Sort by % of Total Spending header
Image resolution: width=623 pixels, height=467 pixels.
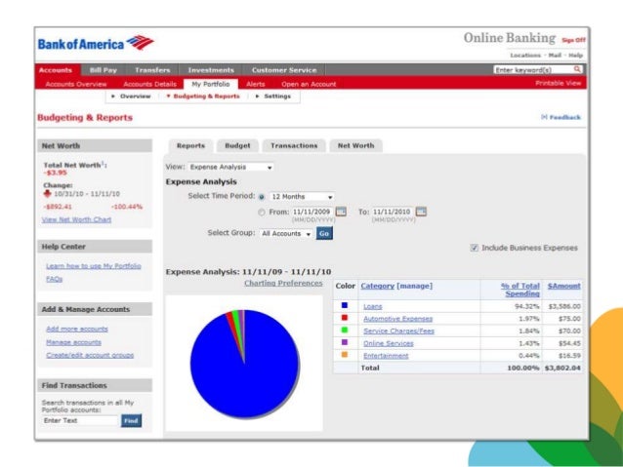click(520, 290)
